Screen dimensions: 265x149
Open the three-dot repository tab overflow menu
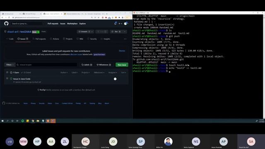125,39
